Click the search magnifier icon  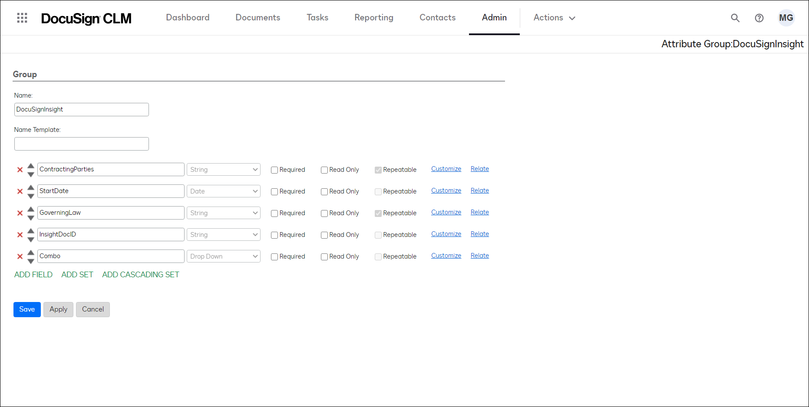(735, 18)
